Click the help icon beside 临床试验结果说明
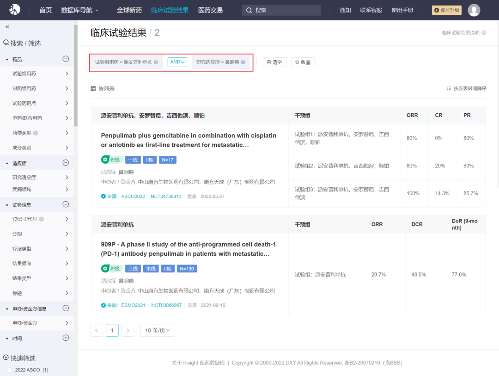Image resolution: width=499 pixels, height=376 pixels. [484, 33]
